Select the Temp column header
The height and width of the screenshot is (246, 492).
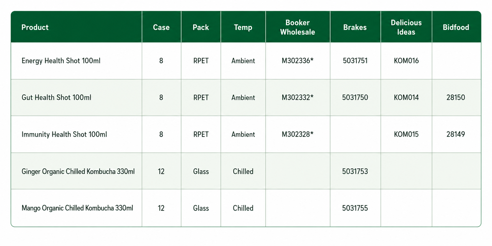[x=243, y=27]
